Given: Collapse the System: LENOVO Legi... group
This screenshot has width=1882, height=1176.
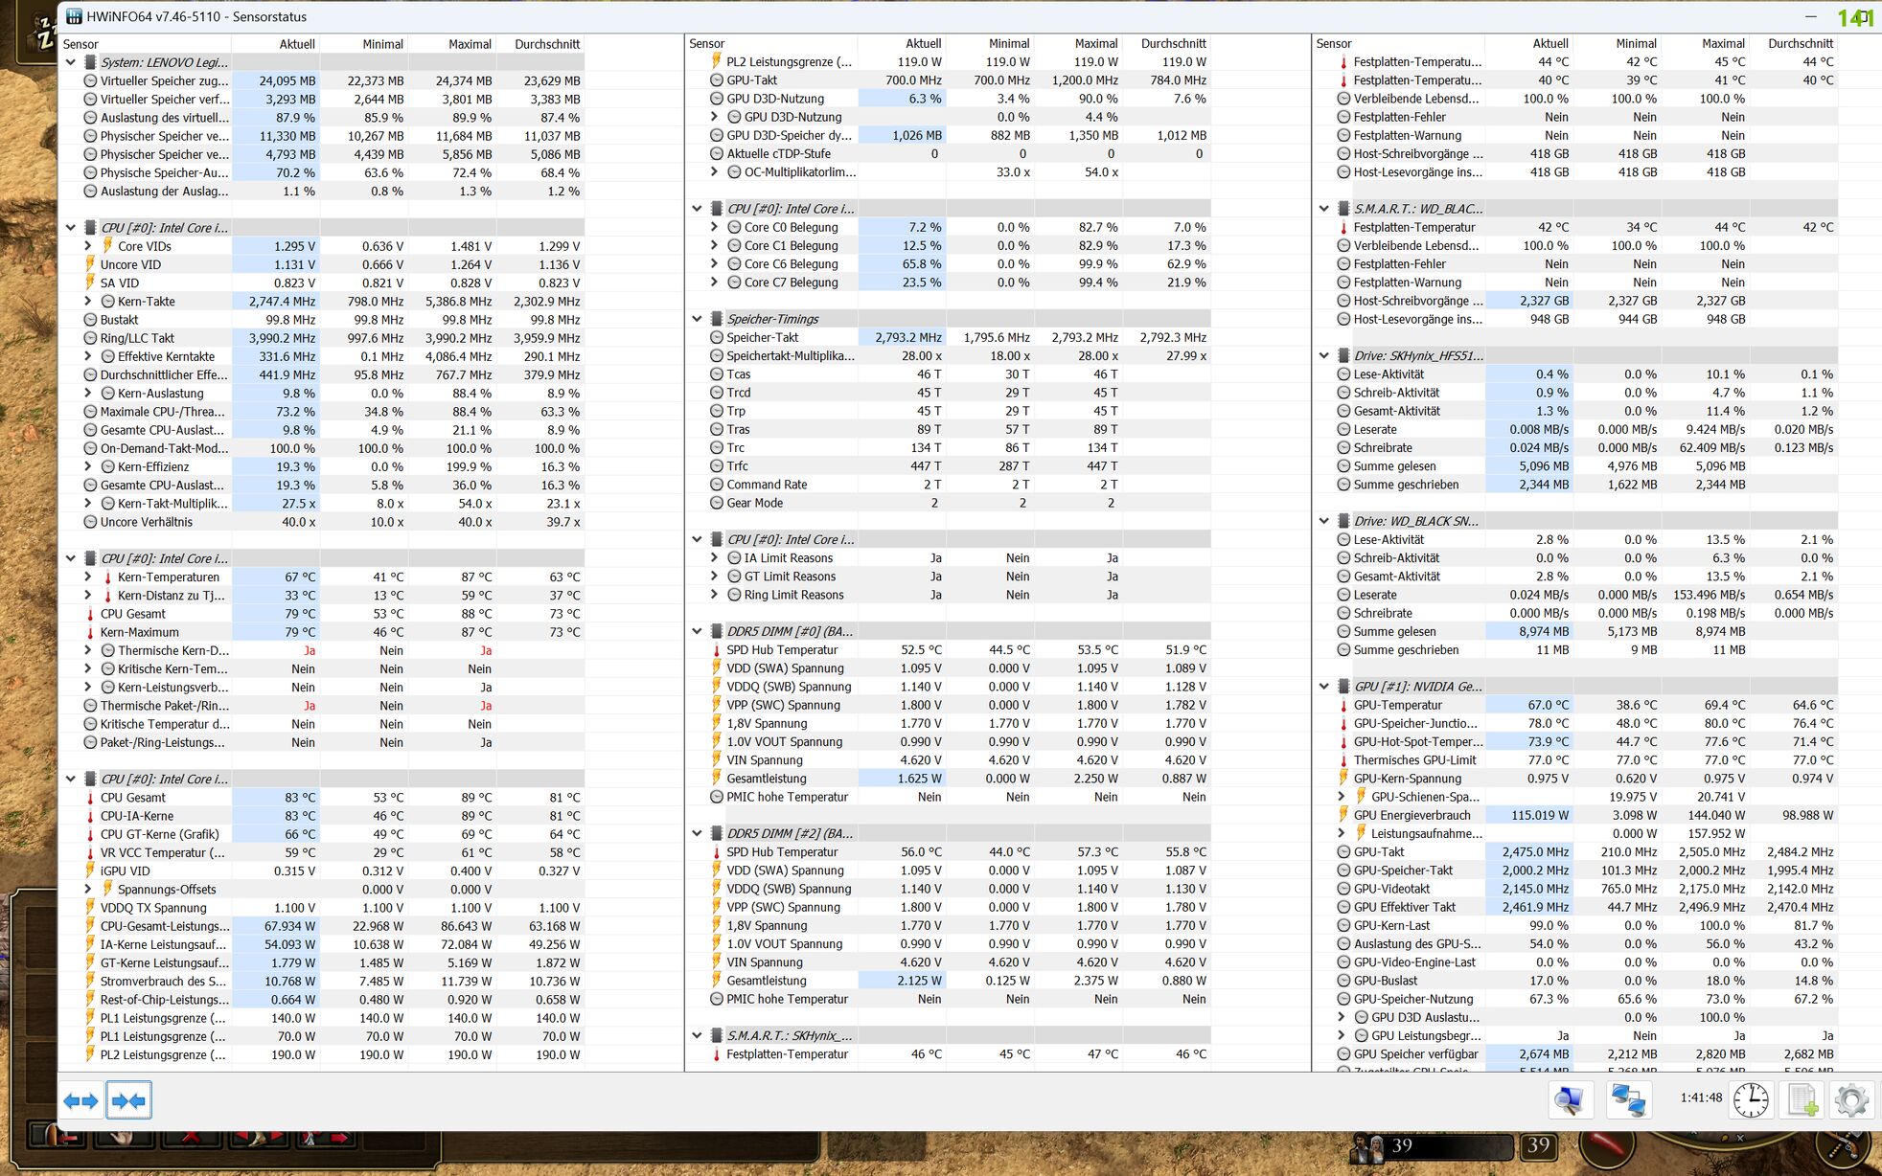Looking at the screenshot, I should 70,62.
